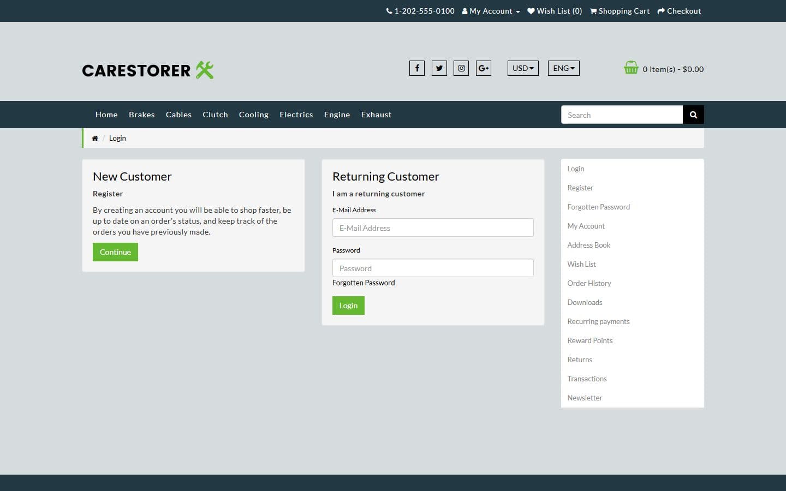Viewport: 786px width, 491px height.
Task: Click the magnifier search button
Action: pyautogui.click(x=693, y=115)
